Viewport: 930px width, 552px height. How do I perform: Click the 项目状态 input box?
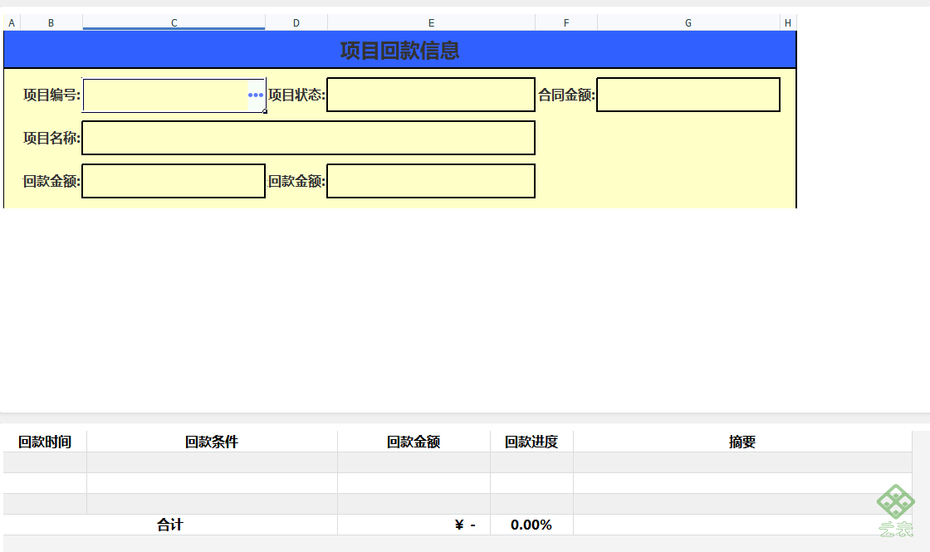[431, 95]
